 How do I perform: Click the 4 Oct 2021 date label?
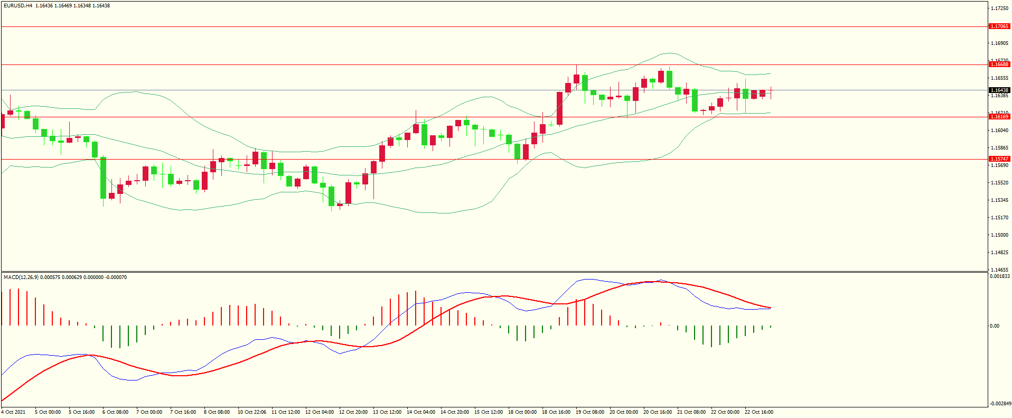(x=13, y=412)
